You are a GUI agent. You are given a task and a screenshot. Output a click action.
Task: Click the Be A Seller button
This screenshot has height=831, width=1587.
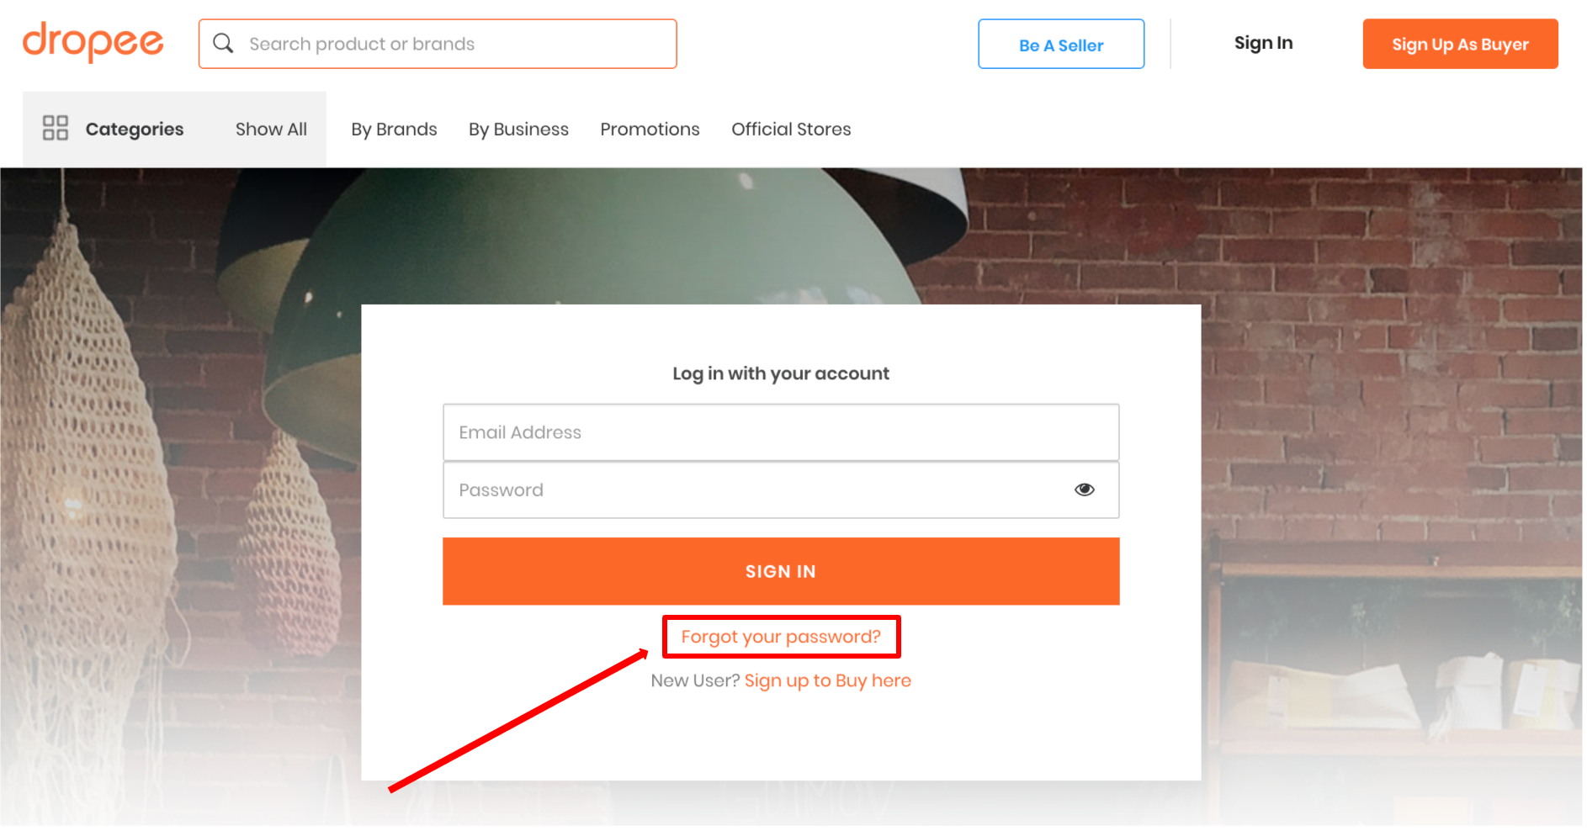[x=1060, y=45]
